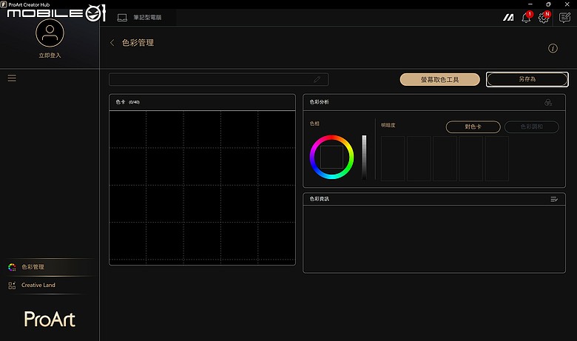Click the palette name input field
Image resolution: width=577 pixels, height=341 pixels.
tap(218, 79)
